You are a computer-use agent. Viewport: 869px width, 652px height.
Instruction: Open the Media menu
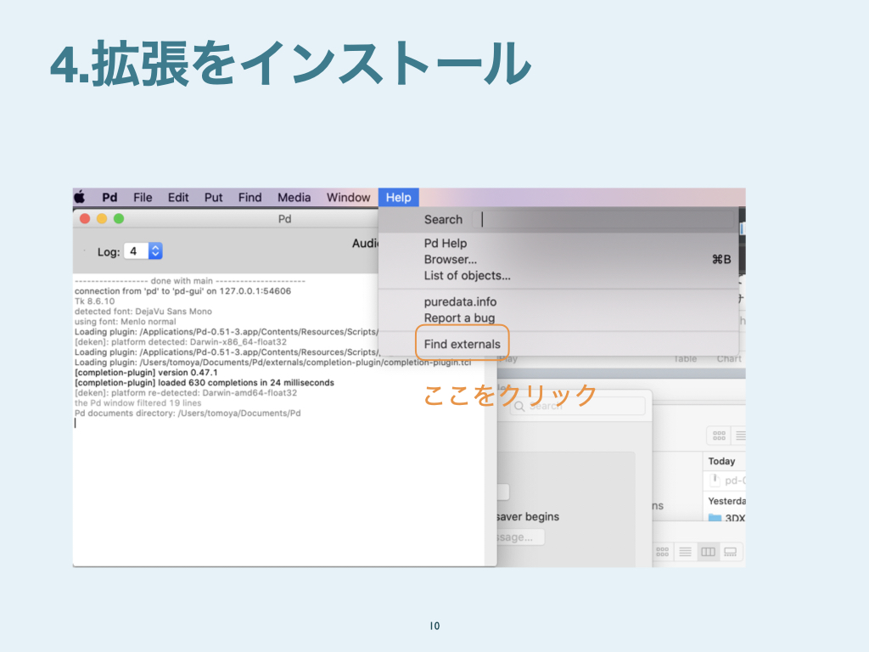(x=294, y=197)
